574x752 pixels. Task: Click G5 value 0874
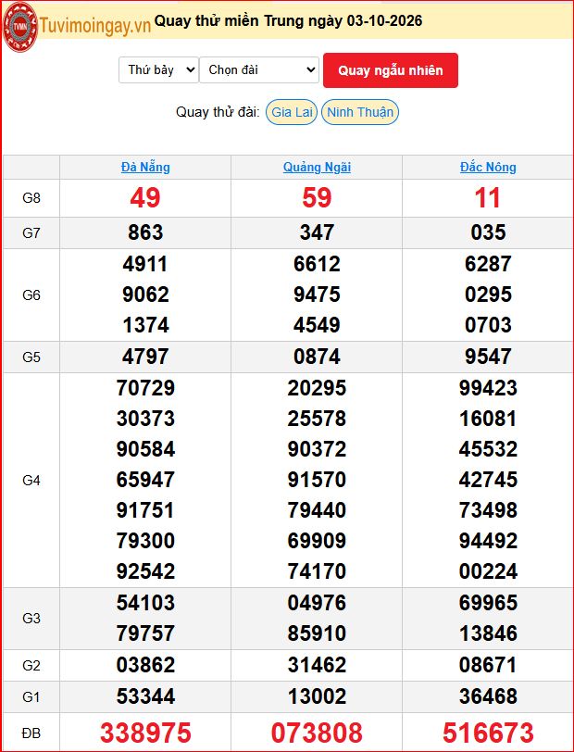tap(317, 357)
